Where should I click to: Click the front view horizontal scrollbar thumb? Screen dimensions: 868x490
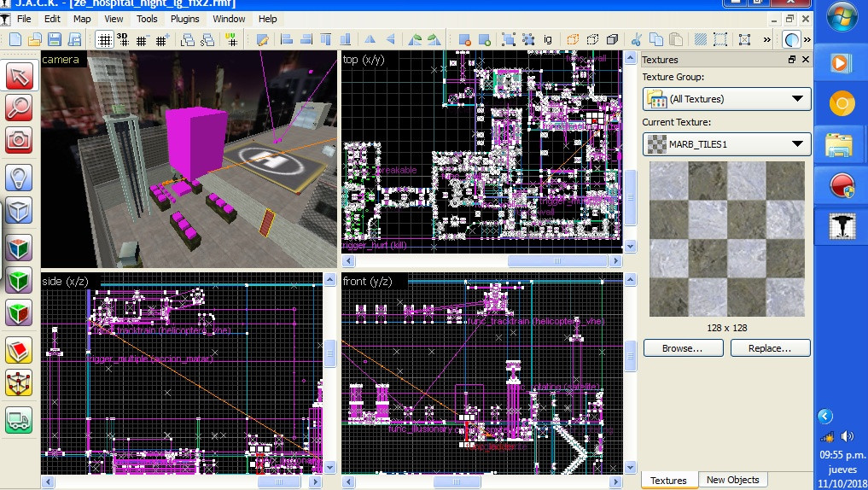457,481
